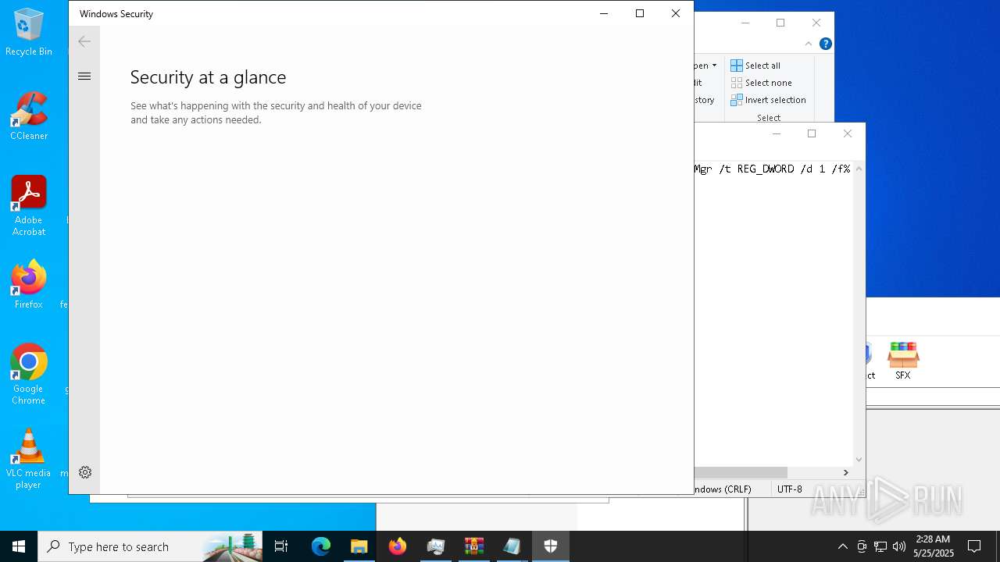The width and height of the screenshot is (1000, 562).
Task: Click the taskbar search box
Action: (x=150, y=546)
